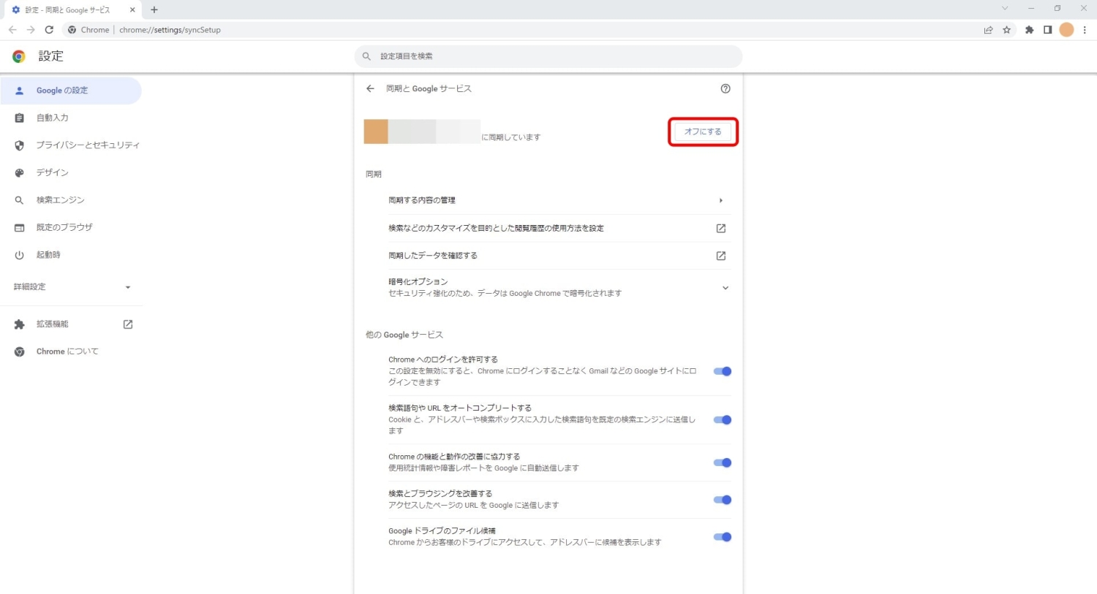1097x594 pixels.
Task: Select プライバシーとセキュリティ in sidebar
Action: click(88, 145)
